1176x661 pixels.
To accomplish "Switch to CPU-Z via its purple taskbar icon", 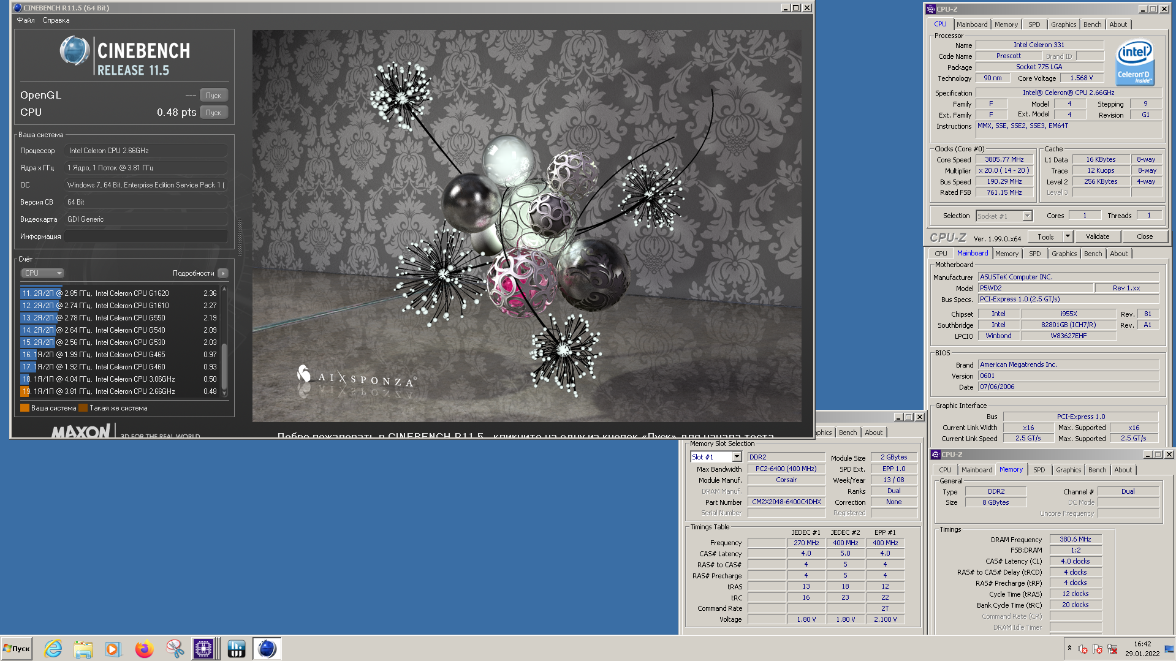I will (203, 649).
